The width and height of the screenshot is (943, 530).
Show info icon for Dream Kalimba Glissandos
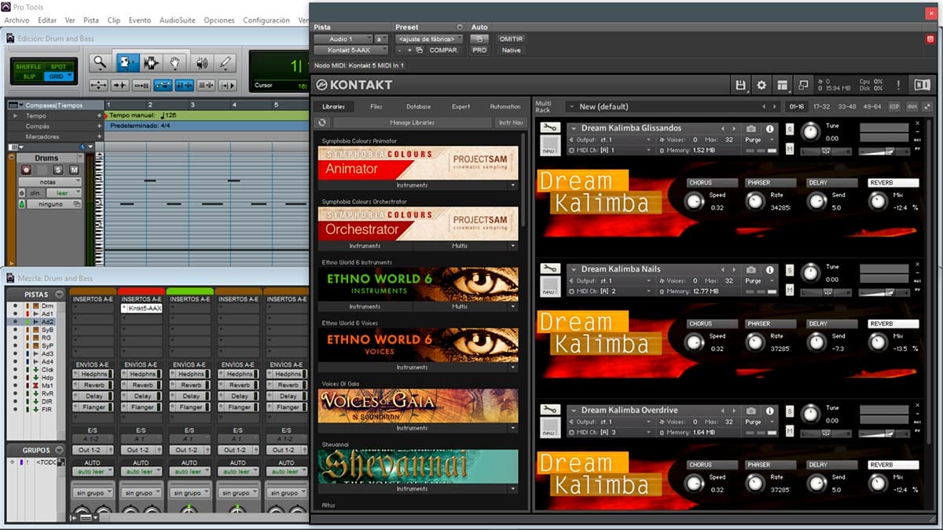770,129
